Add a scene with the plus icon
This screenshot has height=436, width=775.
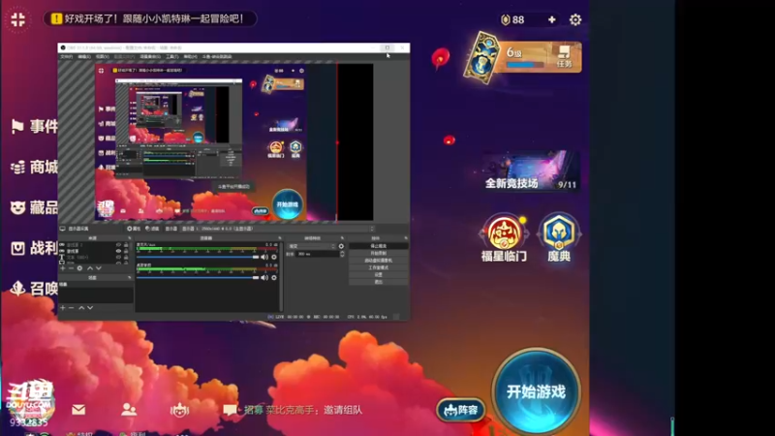(63, 307)
